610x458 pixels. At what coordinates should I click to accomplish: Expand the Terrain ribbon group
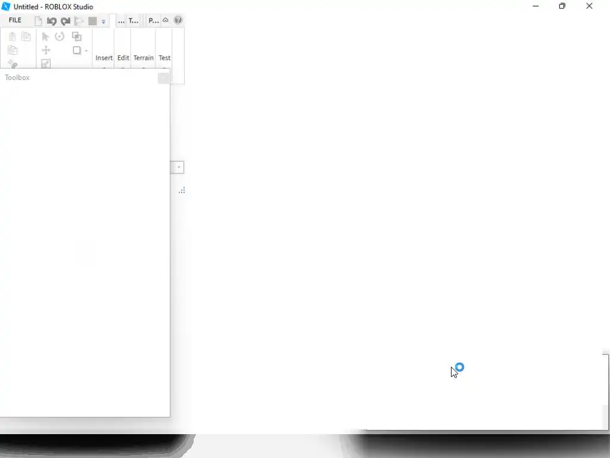[x=144, y=58]
